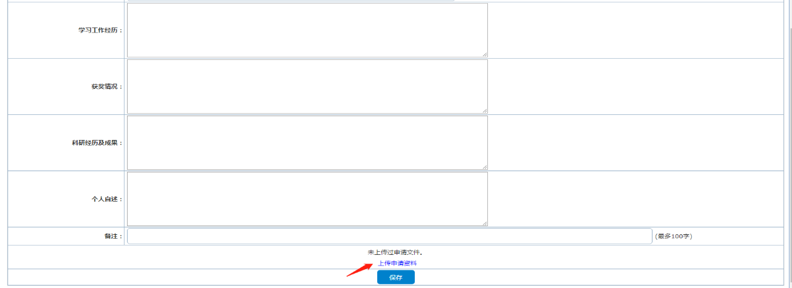This screenshot has width=792, height=288.
Task: Click the 备注 field label
Action: tap(114, 236)
